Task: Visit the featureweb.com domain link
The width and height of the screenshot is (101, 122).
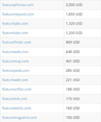Action: pyautogui.click(x=15, y=52)
